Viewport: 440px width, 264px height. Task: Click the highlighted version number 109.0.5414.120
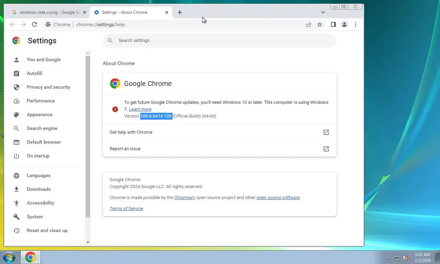click(x=156, y=116)
